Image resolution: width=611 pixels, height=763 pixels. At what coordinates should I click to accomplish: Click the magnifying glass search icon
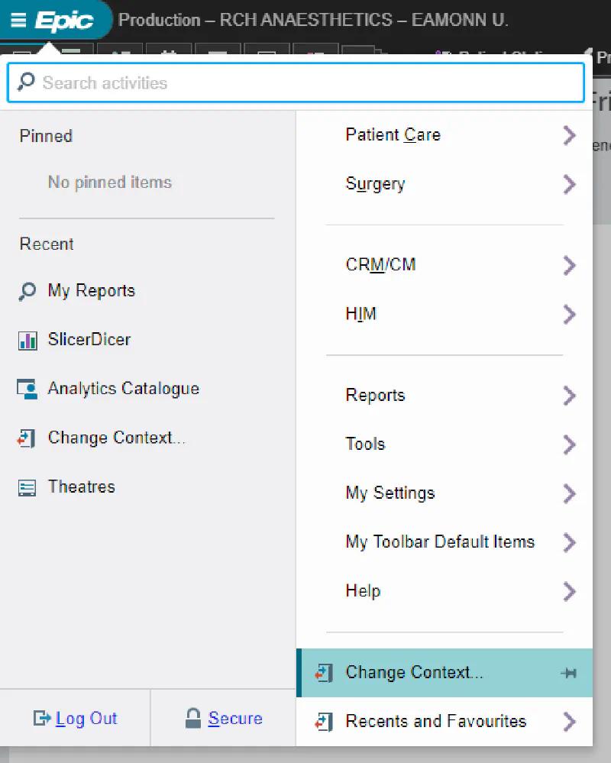(x=25, y=82)
